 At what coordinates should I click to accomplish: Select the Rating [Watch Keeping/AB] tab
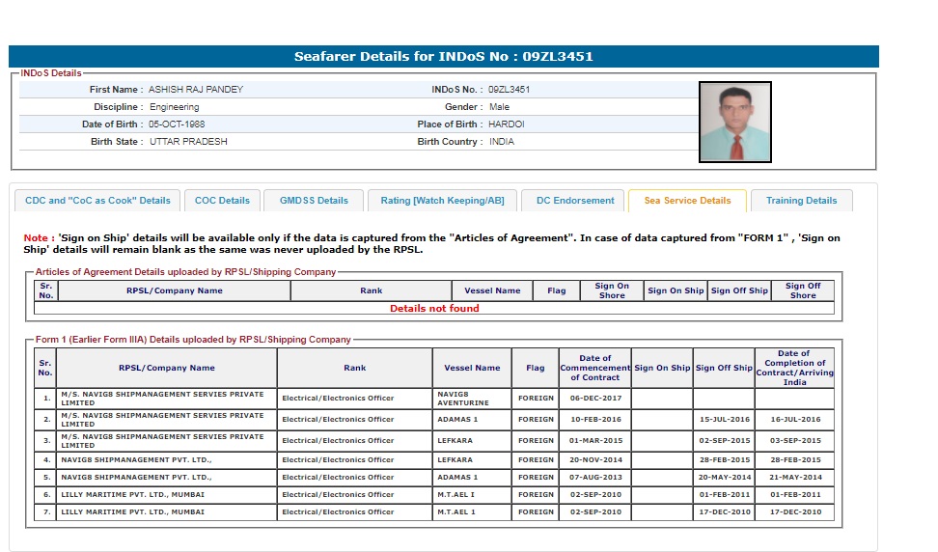click(442, 201)
